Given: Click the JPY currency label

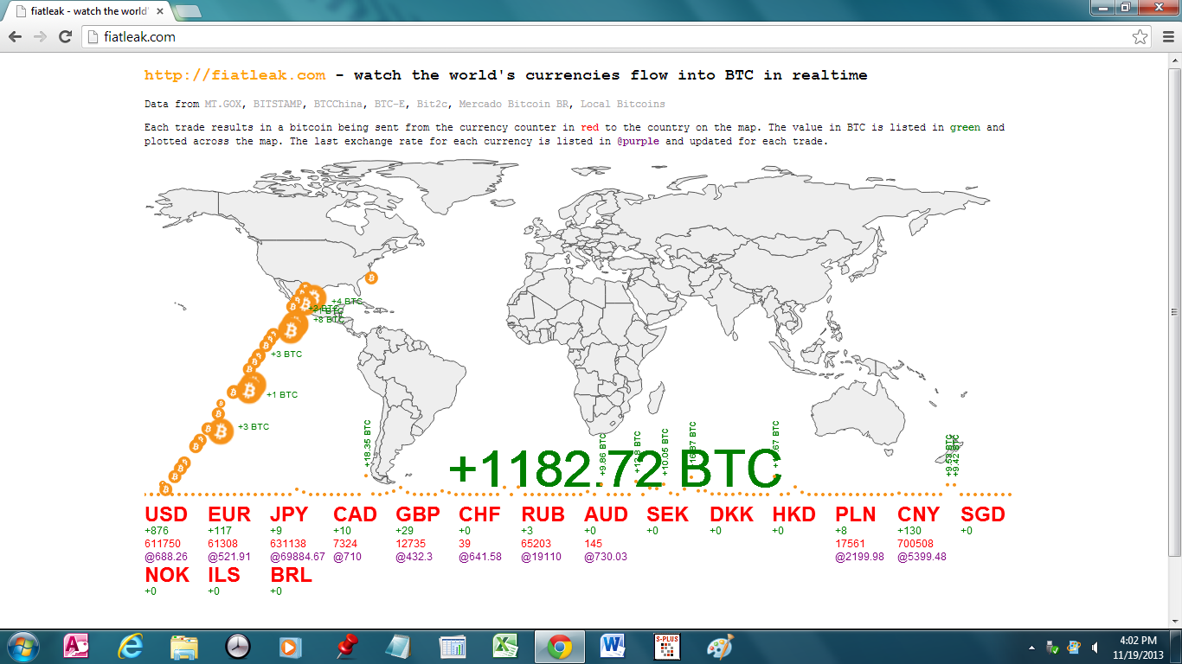Looking at the screenshot, I should [x=289, y=514].
